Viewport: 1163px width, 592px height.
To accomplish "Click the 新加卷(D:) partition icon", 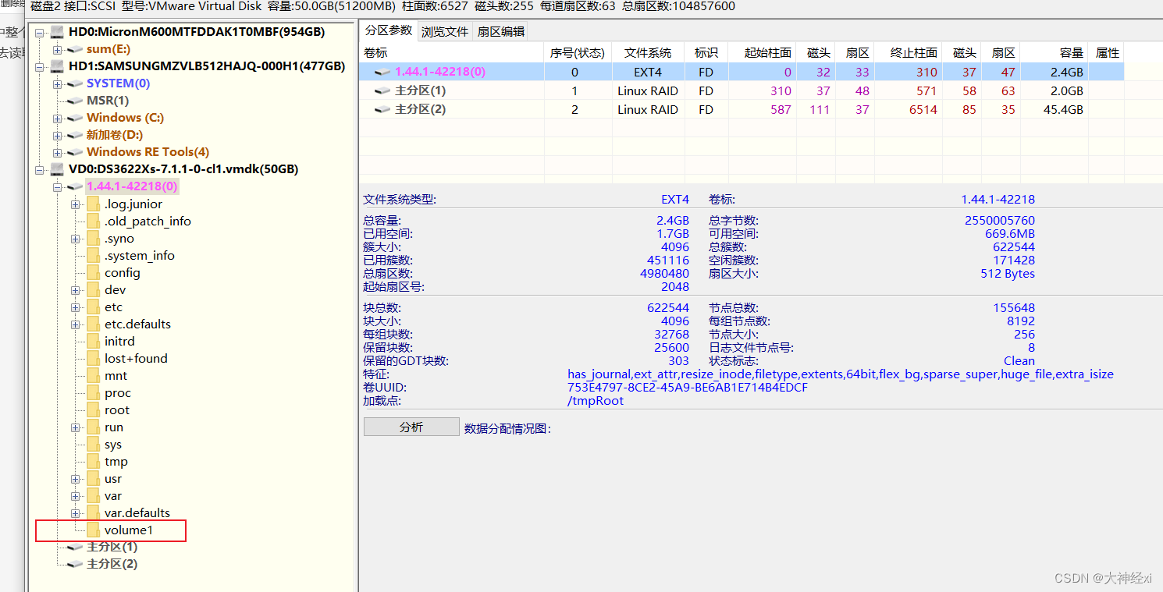I will [x=75, y=136].
